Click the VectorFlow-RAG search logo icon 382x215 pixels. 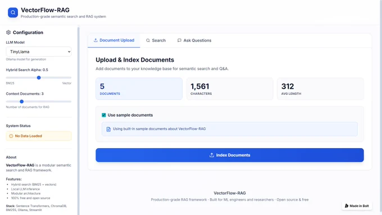(13, 12)
